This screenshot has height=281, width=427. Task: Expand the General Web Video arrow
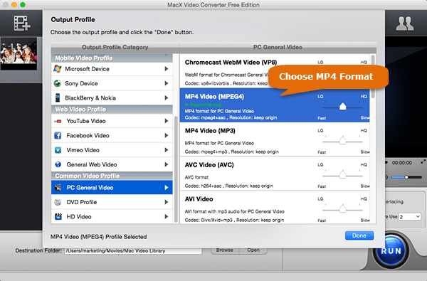tap(167, 164)
